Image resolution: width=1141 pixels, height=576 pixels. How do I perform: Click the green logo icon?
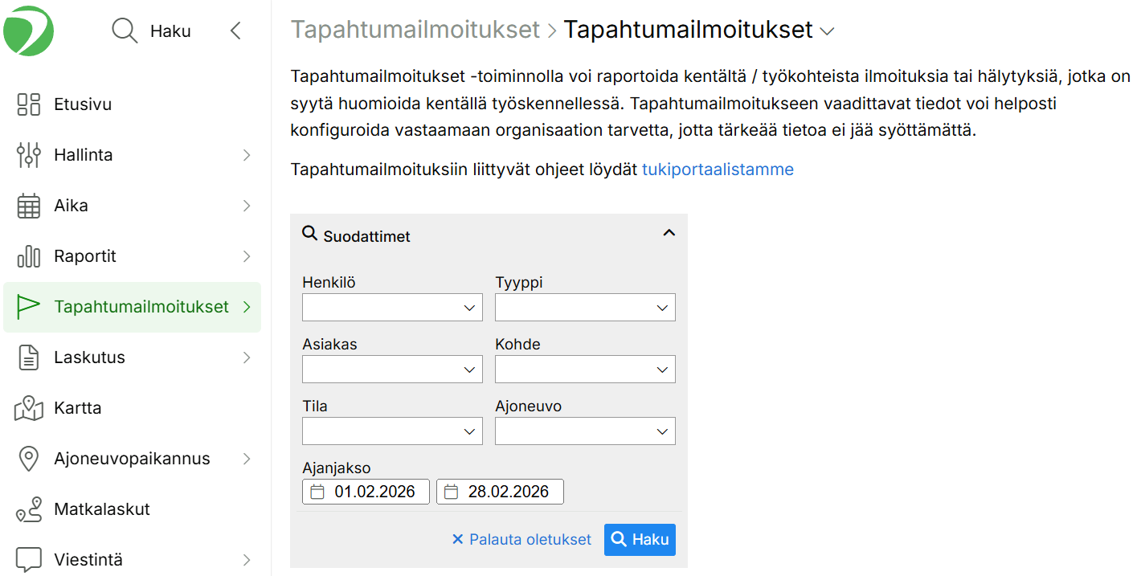click(x=29, y=31)
